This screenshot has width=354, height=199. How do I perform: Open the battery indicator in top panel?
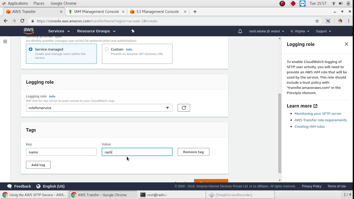pyautogui.click(x=348, y=4)
